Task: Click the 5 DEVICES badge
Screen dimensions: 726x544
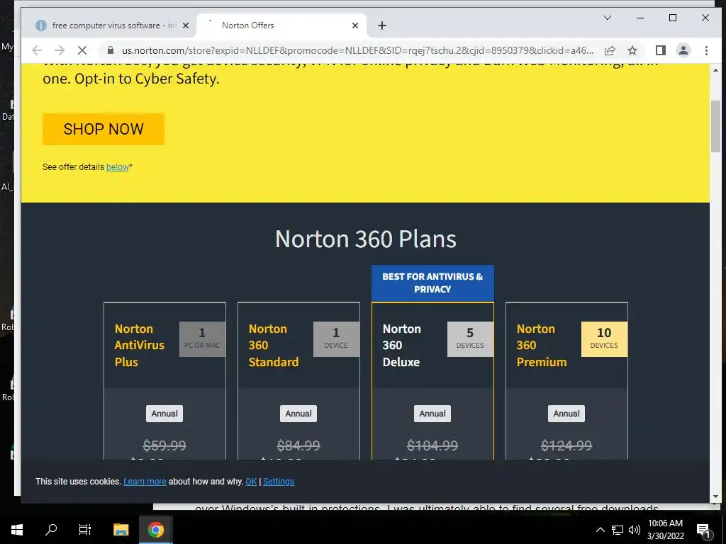Action: [x=470, y=339]
